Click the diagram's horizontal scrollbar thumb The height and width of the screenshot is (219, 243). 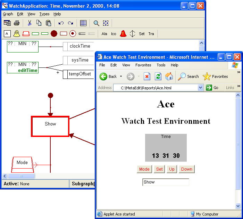[x=16, y=176]
